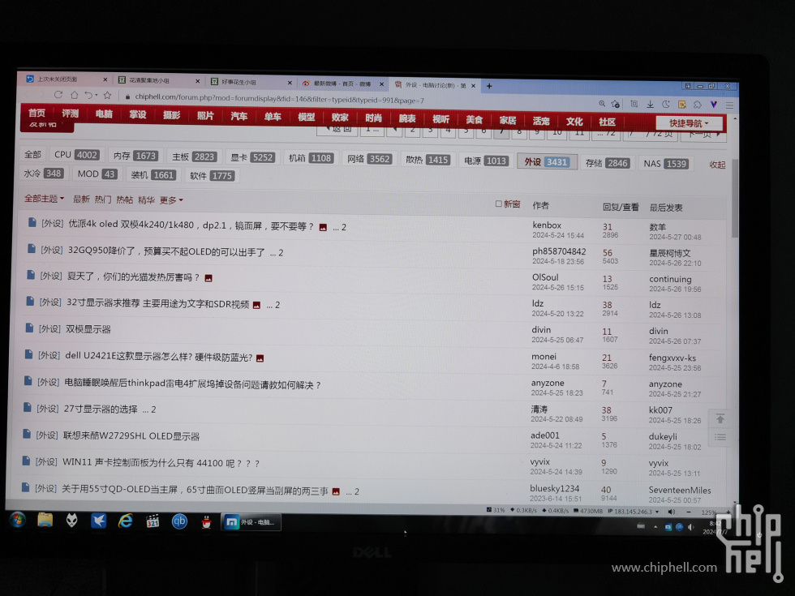Click system tray volume speaker icon
The image size is (795, 596).
point(690,527)
